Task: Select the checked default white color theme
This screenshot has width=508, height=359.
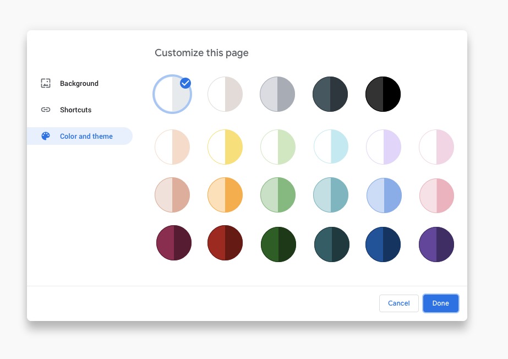Action: (x=172, y=94)
